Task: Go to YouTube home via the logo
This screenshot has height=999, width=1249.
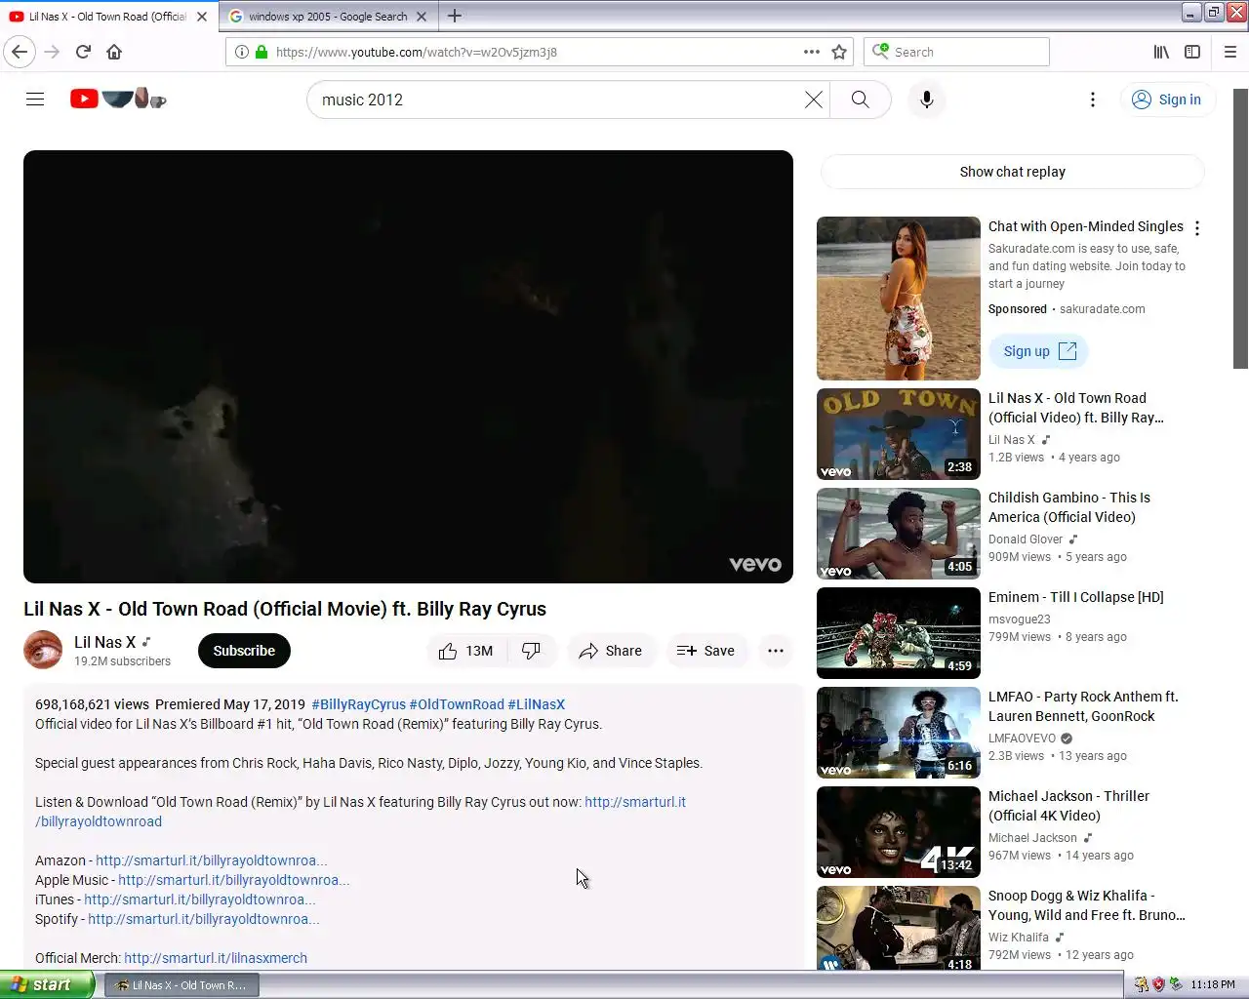Action: click(x=118, y=99)
